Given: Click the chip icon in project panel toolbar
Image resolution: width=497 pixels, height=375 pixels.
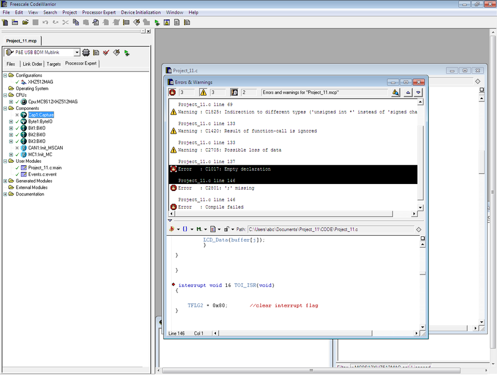Looking at the screenshot, I should [86, 52].
